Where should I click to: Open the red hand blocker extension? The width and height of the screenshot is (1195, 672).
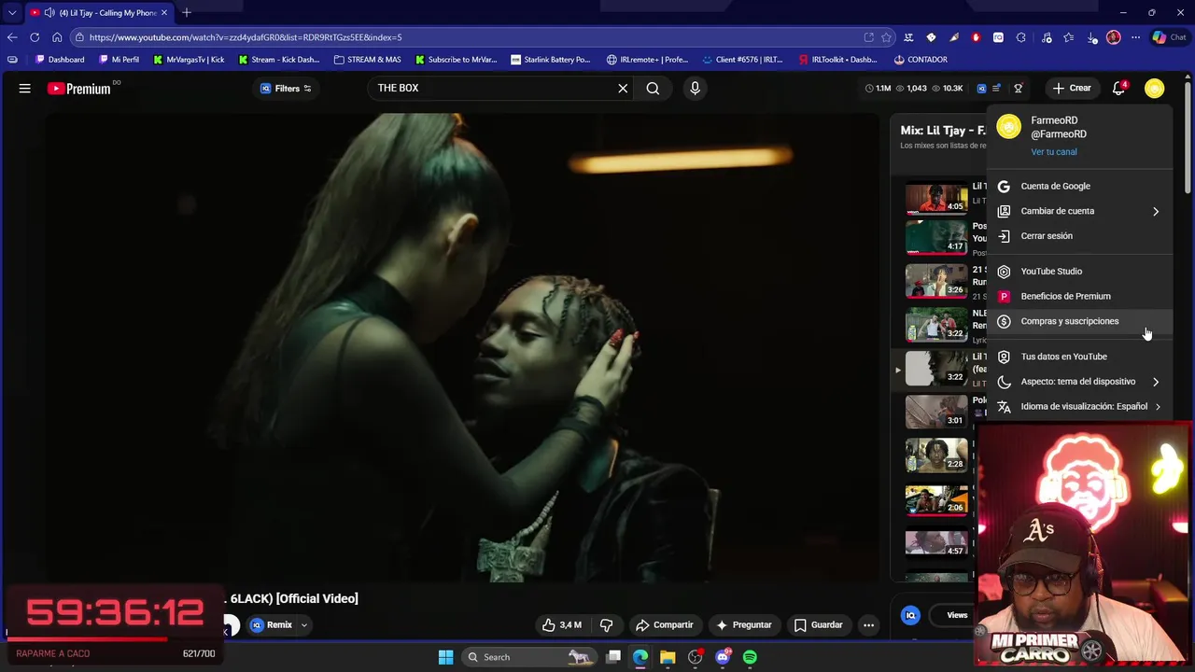pos(976,37)
